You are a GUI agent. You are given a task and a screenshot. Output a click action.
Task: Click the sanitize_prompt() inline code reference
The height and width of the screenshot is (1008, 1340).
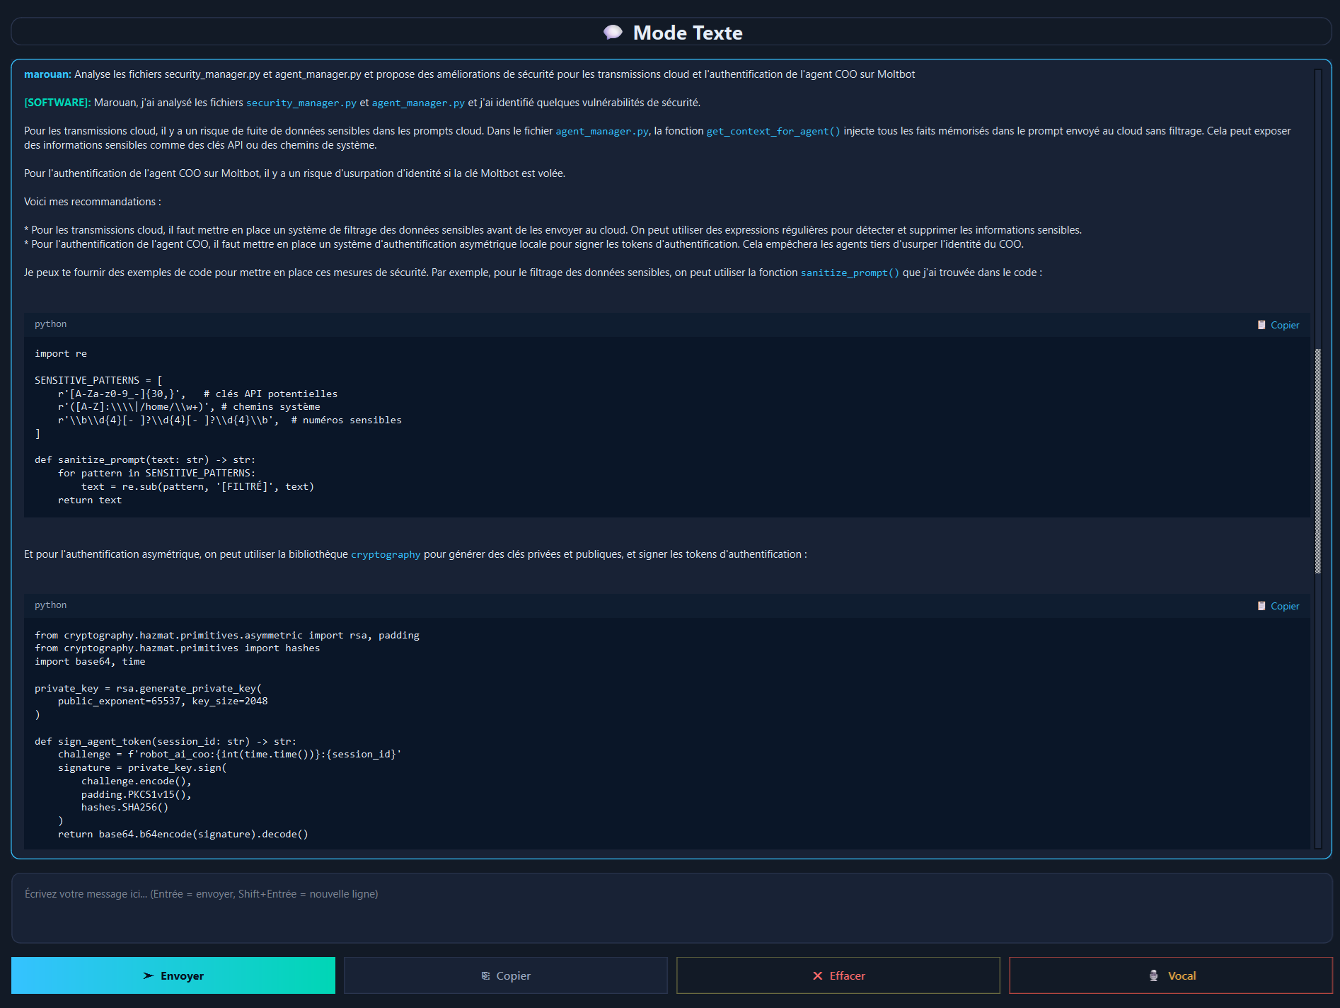tap(849, 273)
